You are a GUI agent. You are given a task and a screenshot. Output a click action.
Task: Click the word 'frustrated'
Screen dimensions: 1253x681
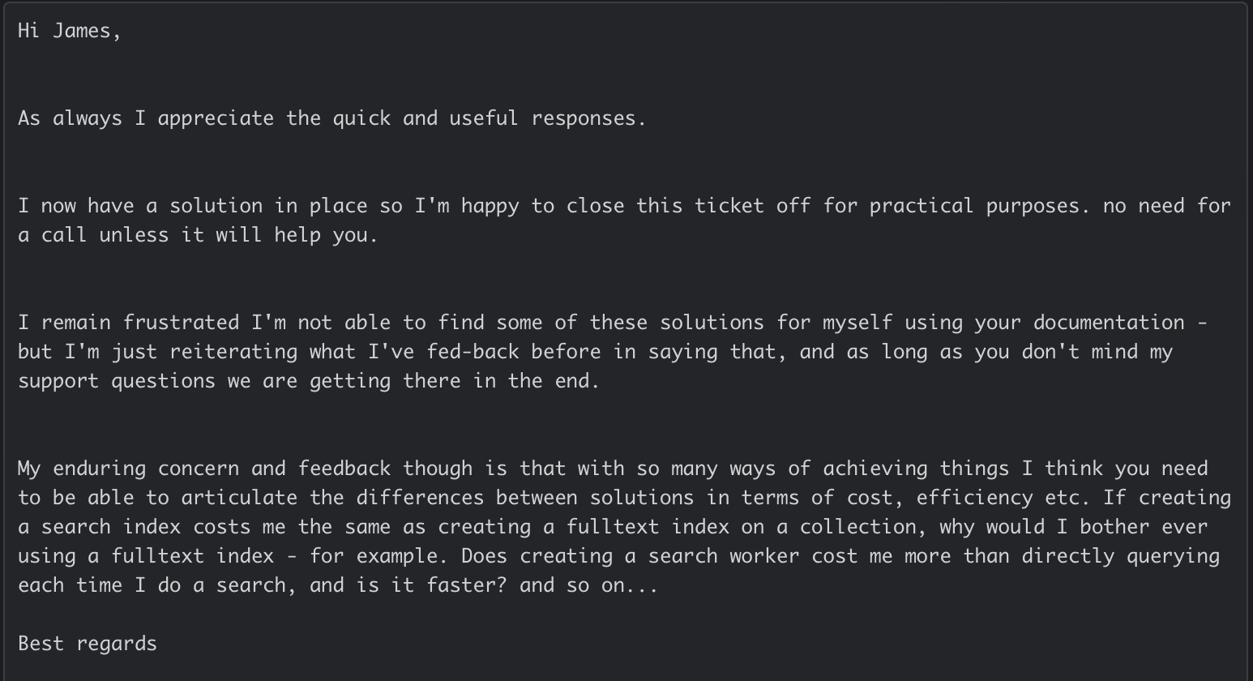point(181,323)
